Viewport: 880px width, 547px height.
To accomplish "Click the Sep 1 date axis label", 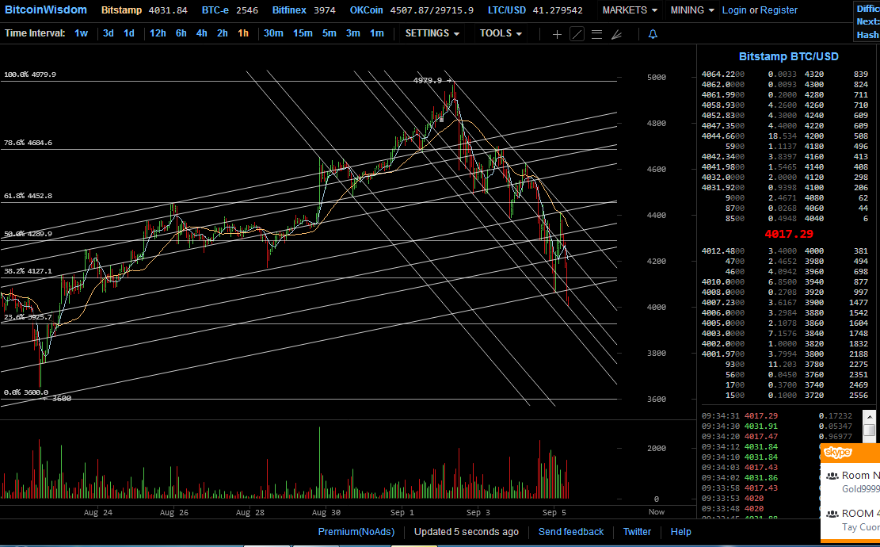I will pos(402,512).
